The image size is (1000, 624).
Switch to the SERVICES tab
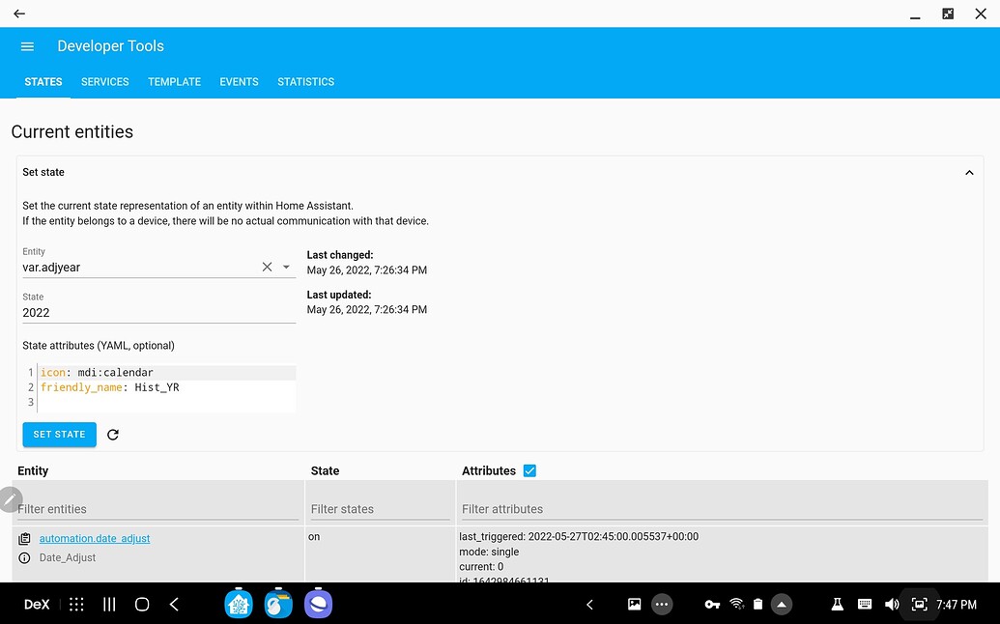tap(104, 82)
